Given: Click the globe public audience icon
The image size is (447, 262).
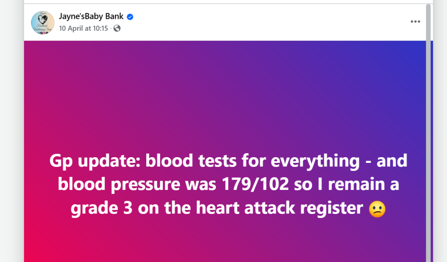Looking at the screenshot, I should coord(117,28).
